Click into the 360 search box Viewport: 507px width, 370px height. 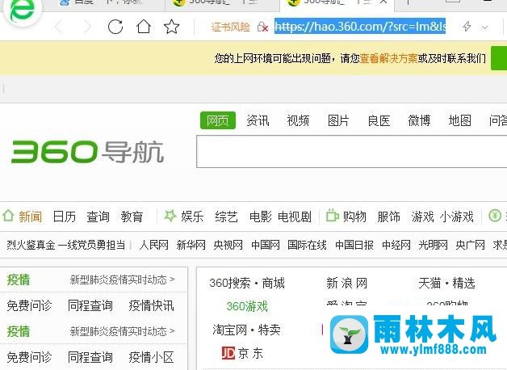[x=351, y=152]
